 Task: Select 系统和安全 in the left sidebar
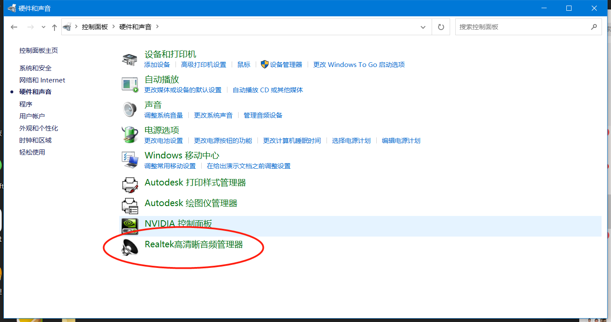coord(35,68)
